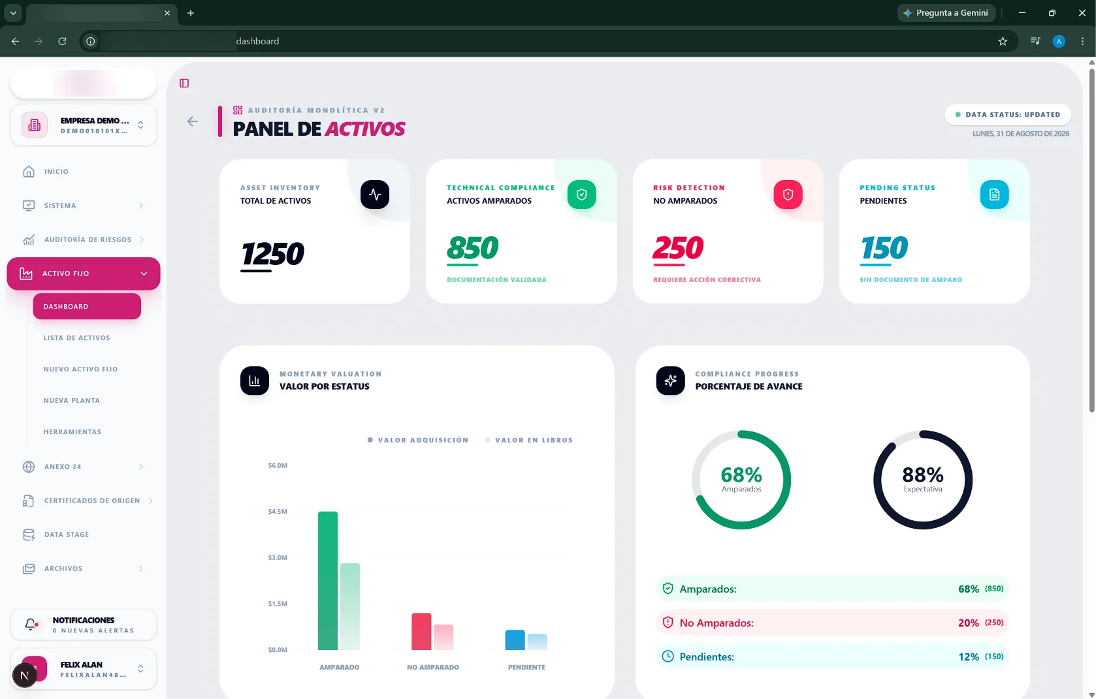View site information icon in address bar
The image size is (1096, 699).
pos(91,41)
